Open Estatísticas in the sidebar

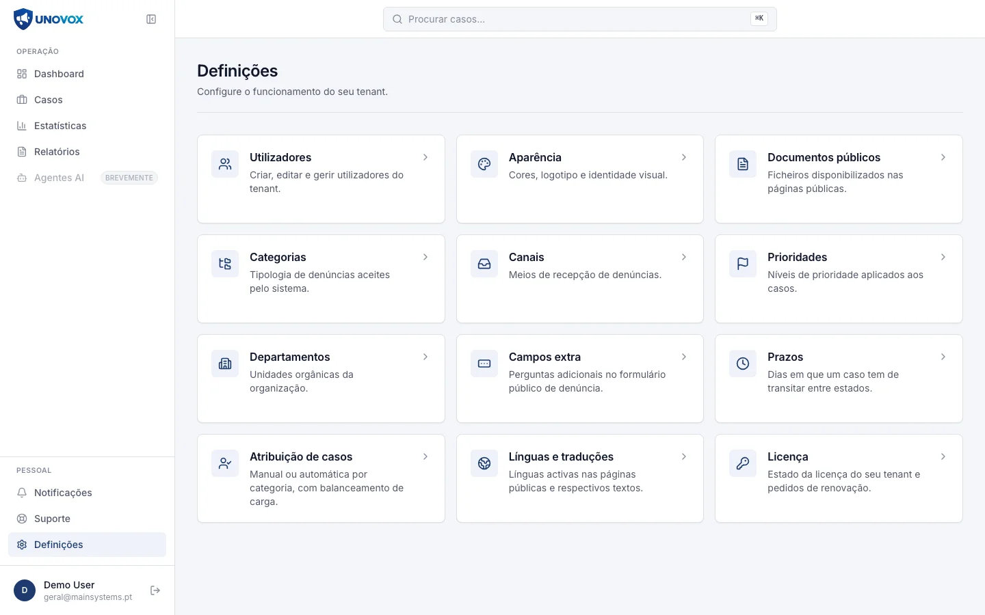pyautogui.click(x=87, y=126)
